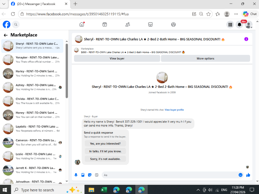This screenshot has height=194, width=259.
Task: Open the Christa conversation
Action: [32, 101]
